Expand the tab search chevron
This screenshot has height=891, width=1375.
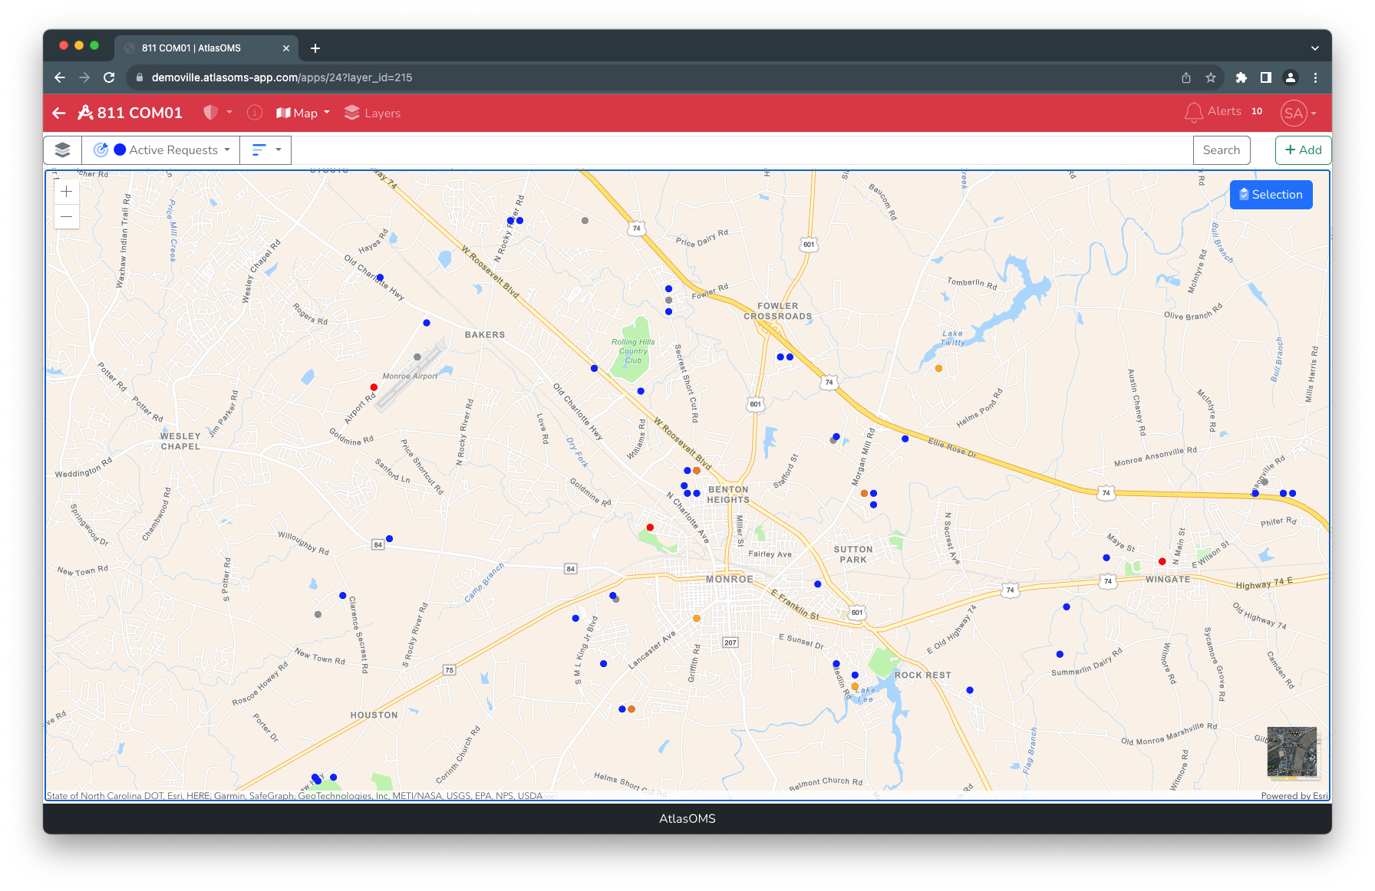coord(1315,48)
